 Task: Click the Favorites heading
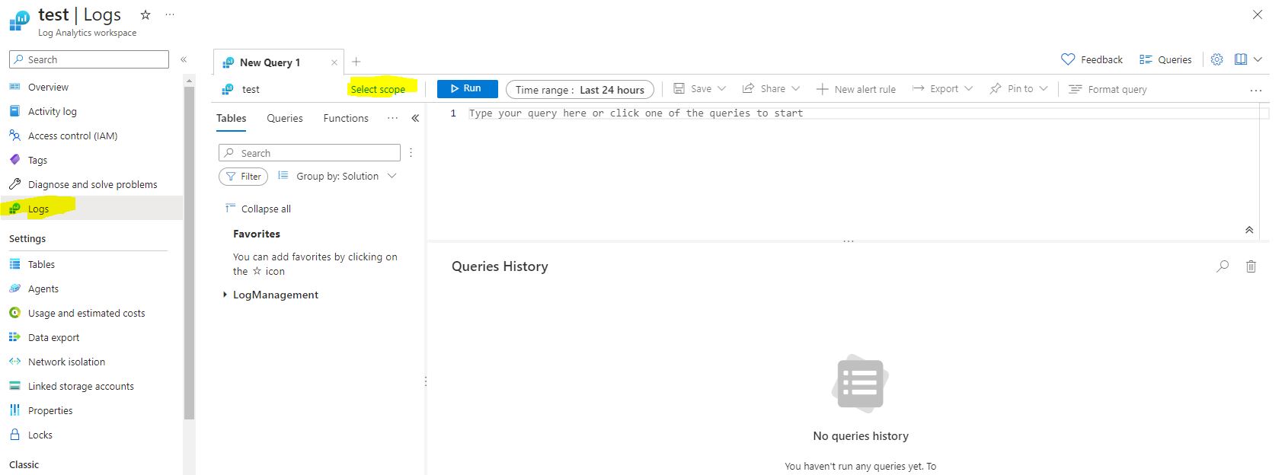(x=256, y=234)
